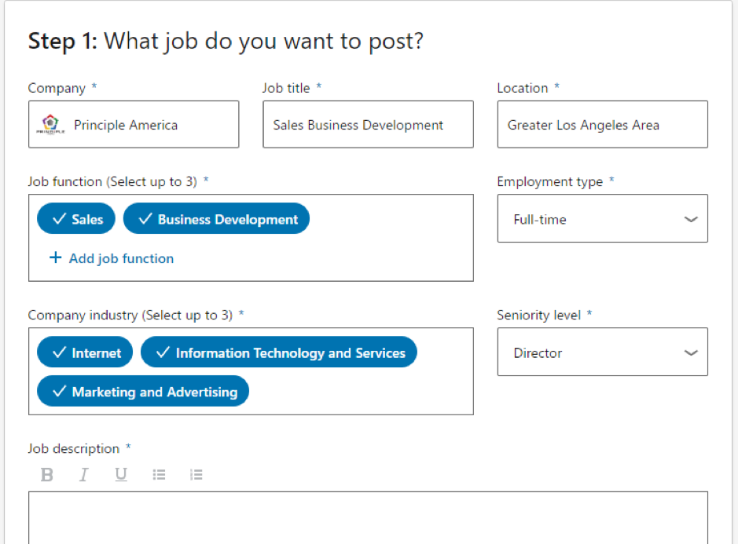Click the Bold formatting icon
Image resolution: width=738 pixels, height=544 pixels.
tap(47, 475)
